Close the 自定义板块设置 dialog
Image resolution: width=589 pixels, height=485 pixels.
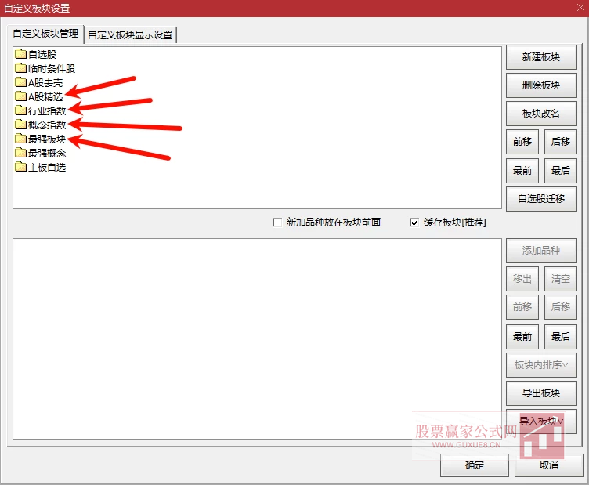[x=580, y=8]
